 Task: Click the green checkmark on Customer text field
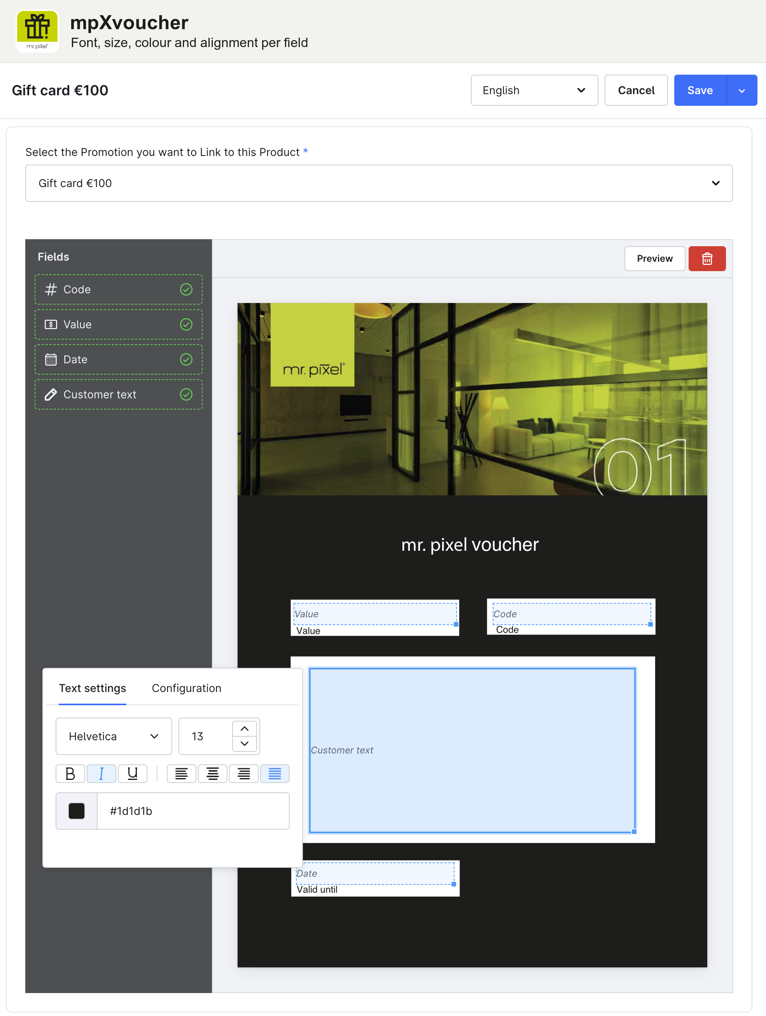(186, 394)
